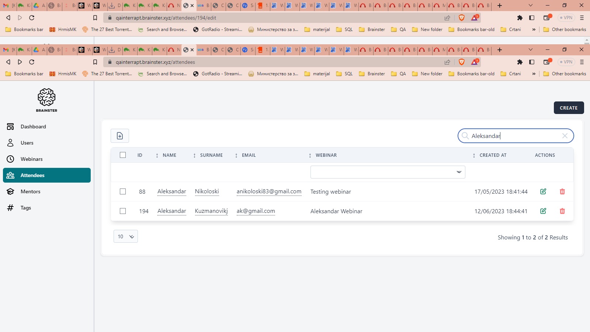
Task: Navigate to Mentors in sidebar
Action: (30, 191)
